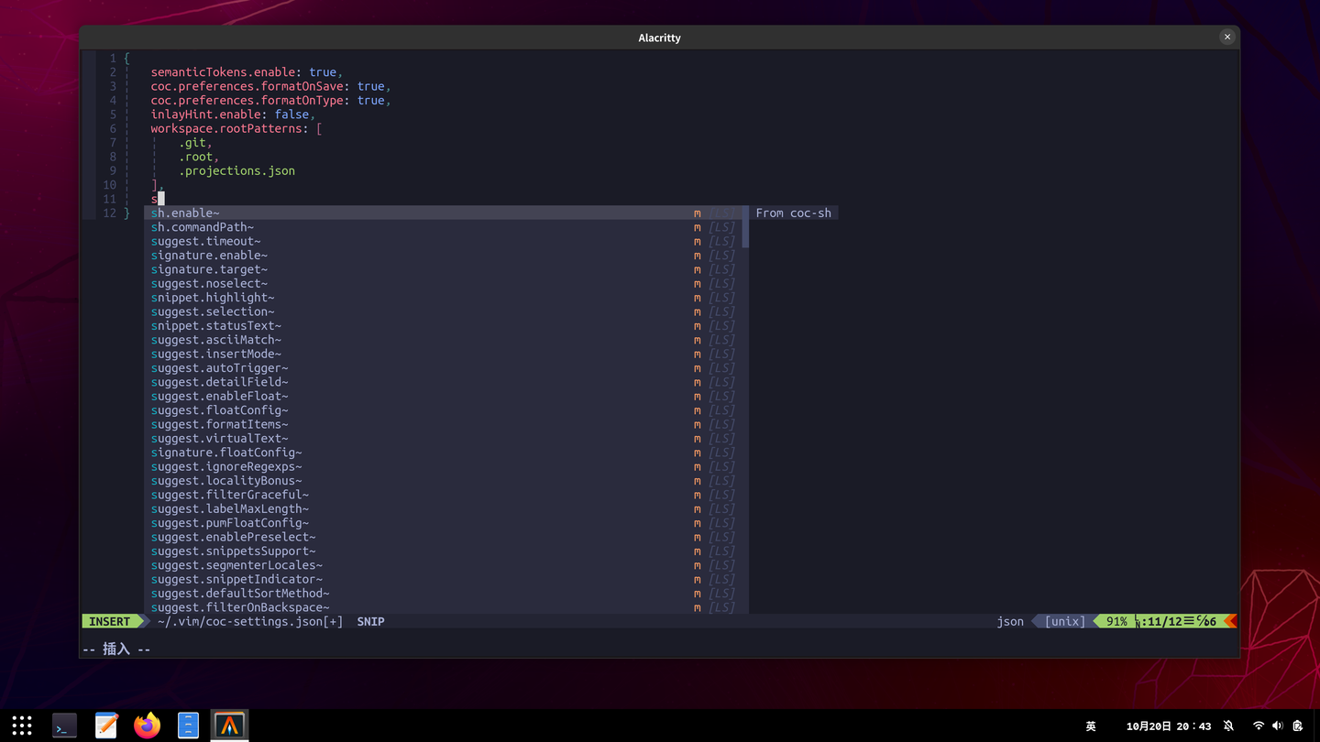
Task: Click the active Alacritty taskbar icon
Action: (228, 726)
